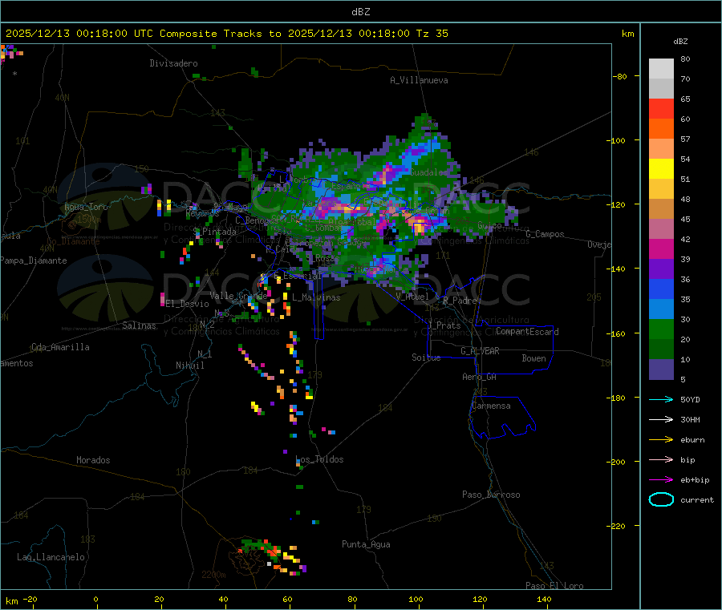The image size is (722, 610).
Task: Click the Divisadero map label
Action: (x=173, y=63)
